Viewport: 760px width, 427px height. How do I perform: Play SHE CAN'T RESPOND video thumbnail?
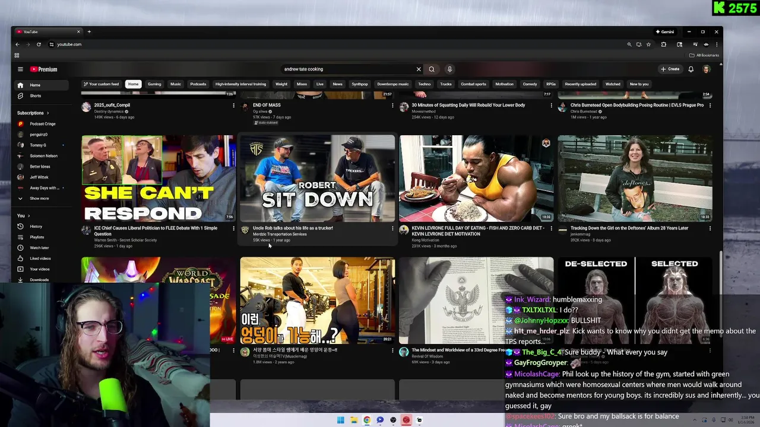tap(159, 179)
